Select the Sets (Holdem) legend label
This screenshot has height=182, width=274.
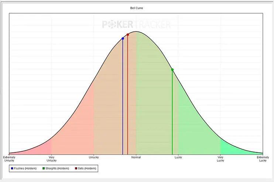(87, 168)
